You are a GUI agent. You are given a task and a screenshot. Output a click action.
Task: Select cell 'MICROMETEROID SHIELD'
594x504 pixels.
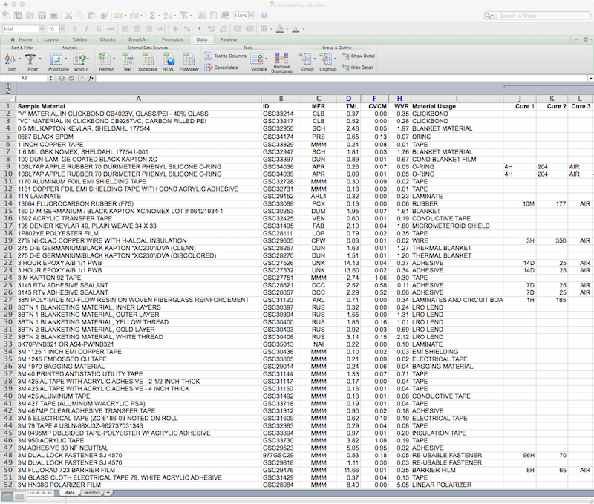point(457,226)
